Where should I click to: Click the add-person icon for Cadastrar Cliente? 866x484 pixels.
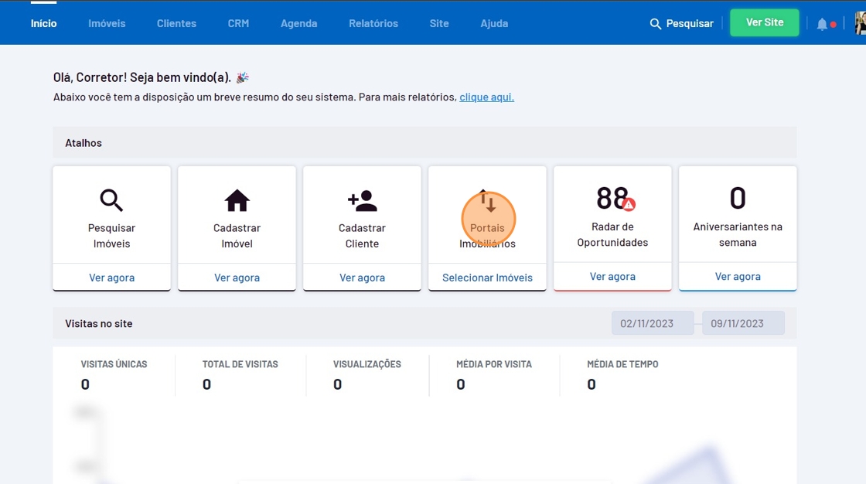[362, 200]
